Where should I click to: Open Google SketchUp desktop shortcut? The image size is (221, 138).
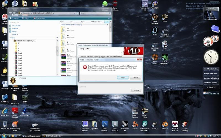click(x=185, y=126)
